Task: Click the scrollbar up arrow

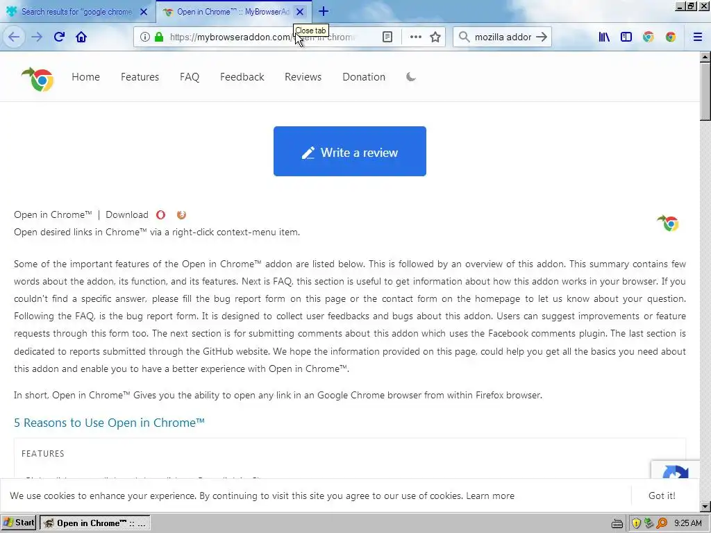Action: pyautogui.click(x=705, y=57)
